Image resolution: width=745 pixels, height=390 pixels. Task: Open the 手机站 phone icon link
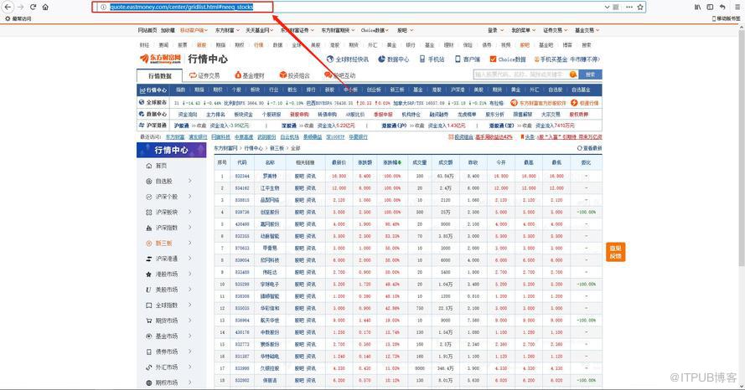(x=422, y=59)
